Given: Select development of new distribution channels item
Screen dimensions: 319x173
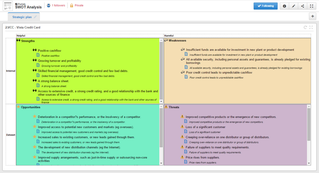Looking at the screenshot, I should point(79,147).
